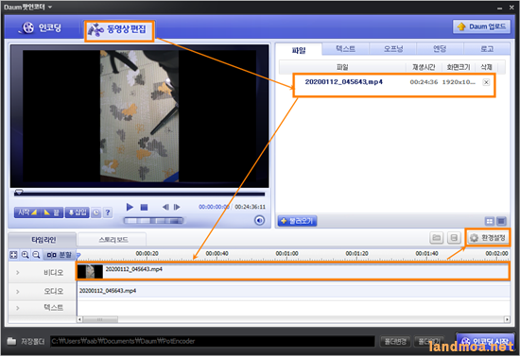Screen dimensions: 520x356
Task: Set the start point with 시작 button
Action: [26, 212]
